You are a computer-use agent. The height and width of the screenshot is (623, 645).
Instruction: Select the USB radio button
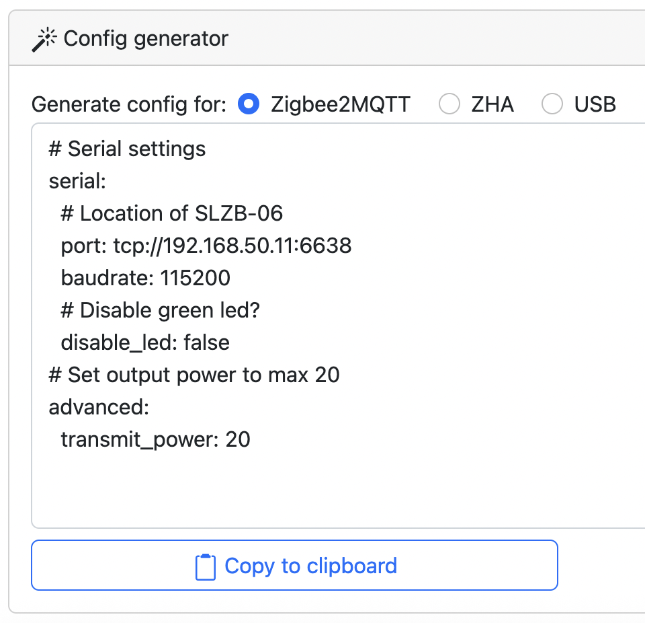(552, 104)
